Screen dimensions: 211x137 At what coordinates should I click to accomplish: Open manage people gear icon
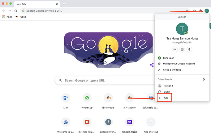[x=204, y=79]
